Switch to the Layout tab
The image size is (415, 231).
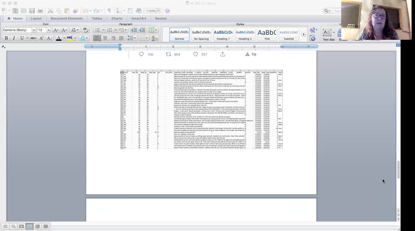36,18
